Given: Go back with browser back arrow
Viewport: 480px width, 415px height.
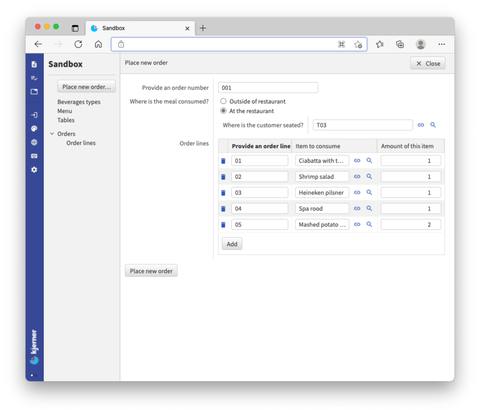Looking at the screenshot, I should click(38, 44).
